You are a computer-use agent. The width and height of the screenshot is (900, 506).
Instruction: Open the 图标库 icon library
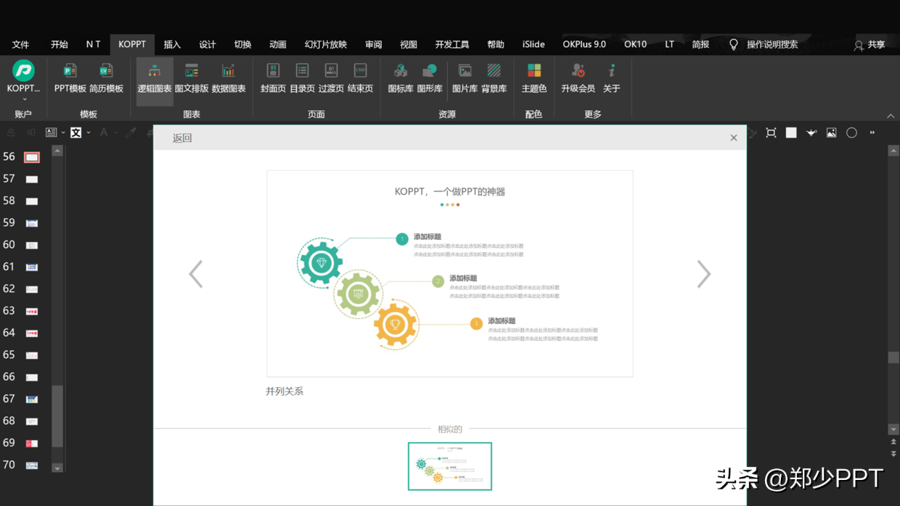[401, 78]
